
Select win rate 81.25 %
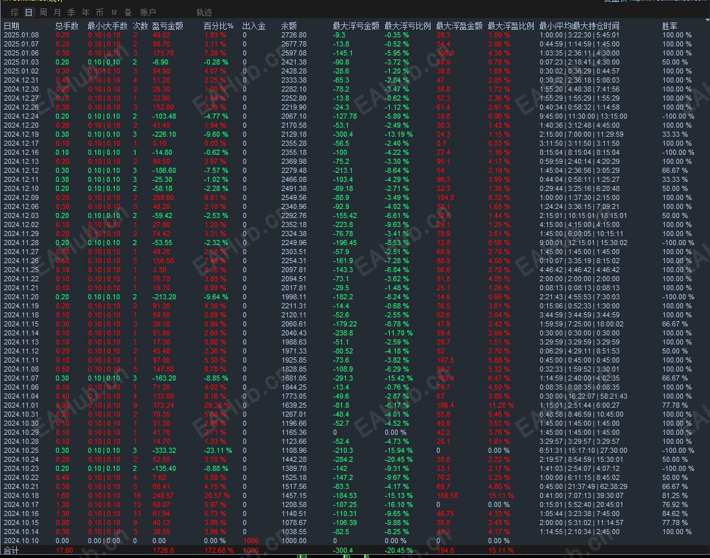click(x=674, y=495)
